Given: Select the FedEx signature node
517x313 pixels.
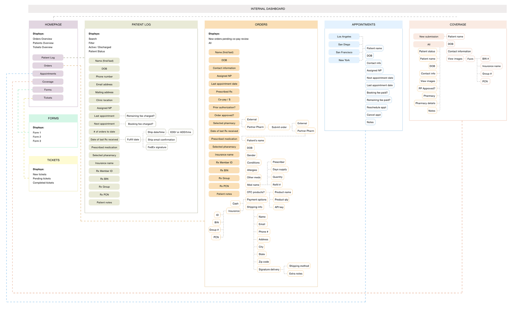Looking at the screenshot, I should 157,147.
